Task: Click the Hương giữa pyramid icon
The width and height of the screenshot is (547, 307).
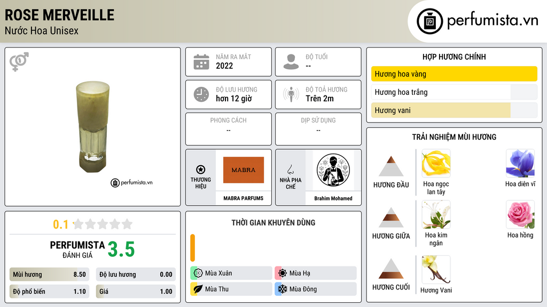Action: 391,217
